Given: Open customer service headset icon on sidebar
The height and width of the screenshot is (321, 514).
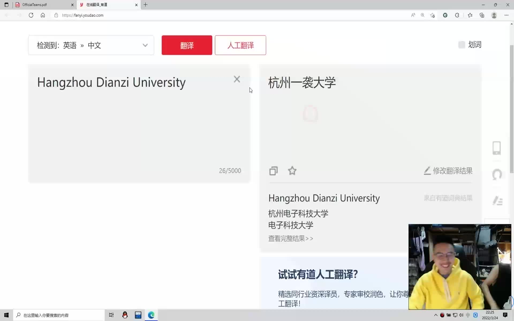Looking at the screenshot, I should [x=497, y=174].
